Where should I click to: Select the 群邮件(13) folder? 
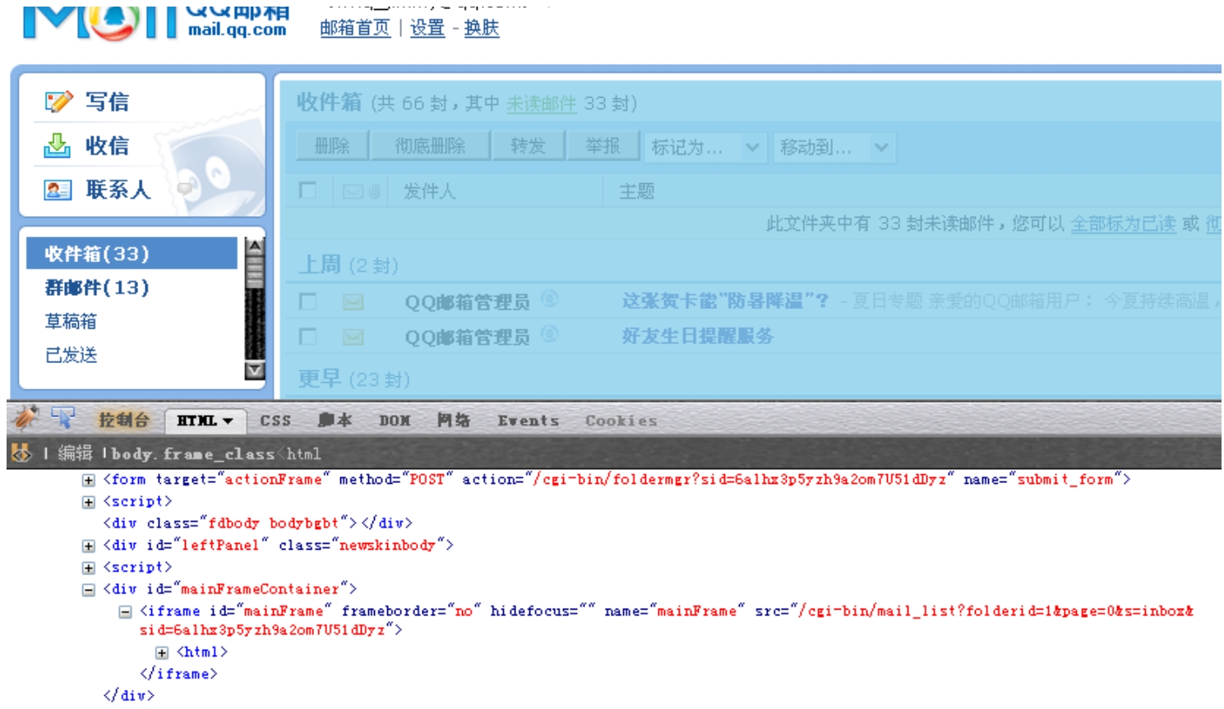97,288
